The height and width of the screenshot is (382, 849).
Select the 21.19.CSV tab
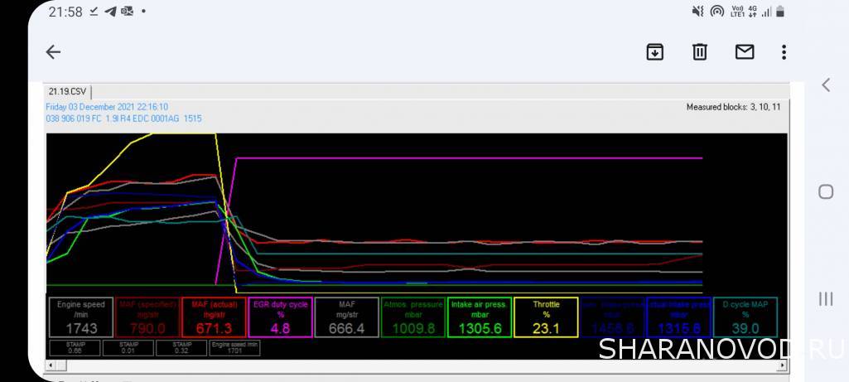[x=68, y=92]
